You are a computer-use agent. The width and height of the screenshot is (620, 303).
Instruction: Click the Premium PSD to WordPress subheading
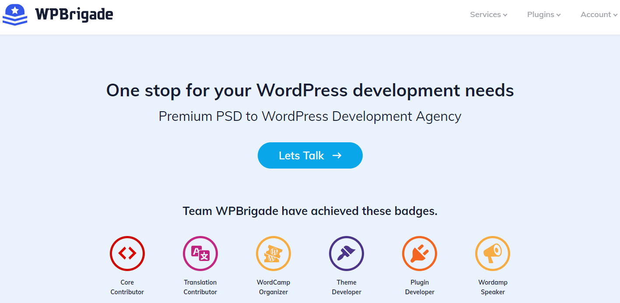310,116
